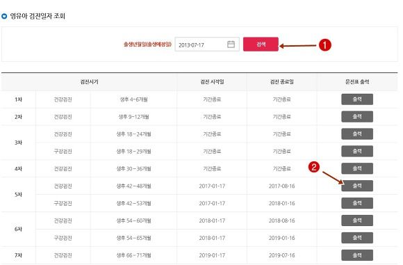Viewport: 403px width, 265px height.
Task: Click the 3차 row label
Action: [x=18, y=143]
